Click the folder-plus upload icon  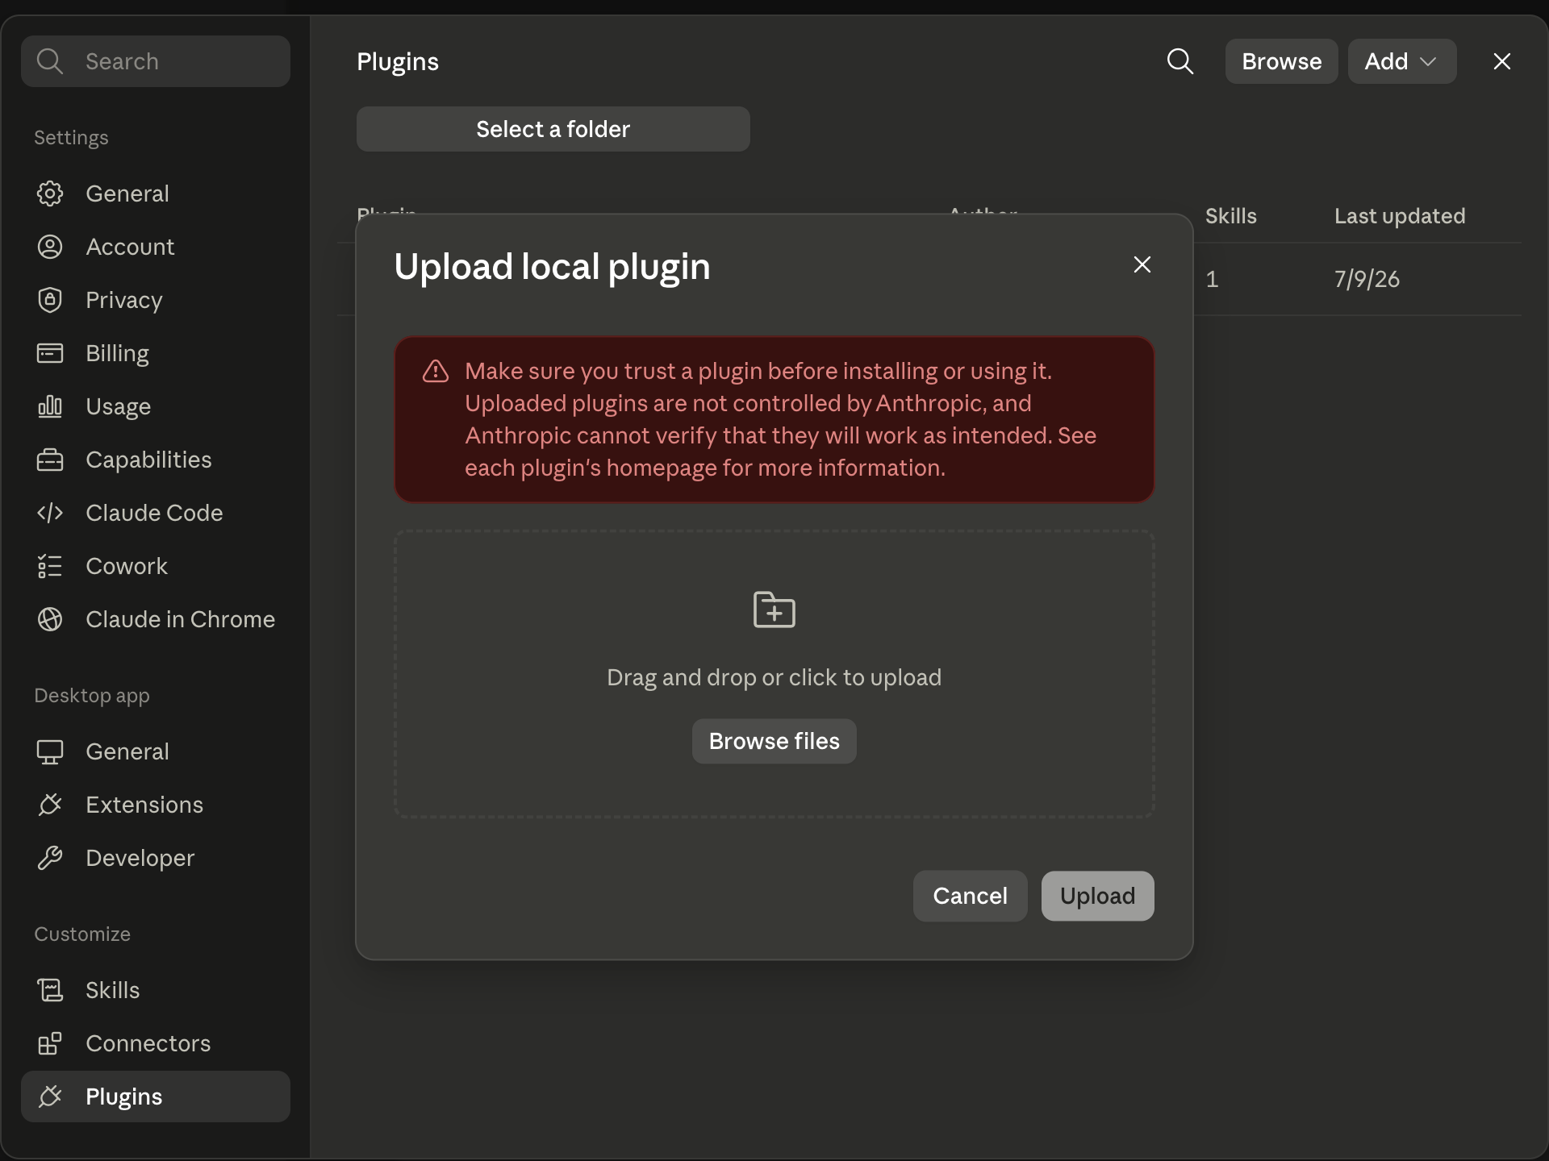pos(774,610)
